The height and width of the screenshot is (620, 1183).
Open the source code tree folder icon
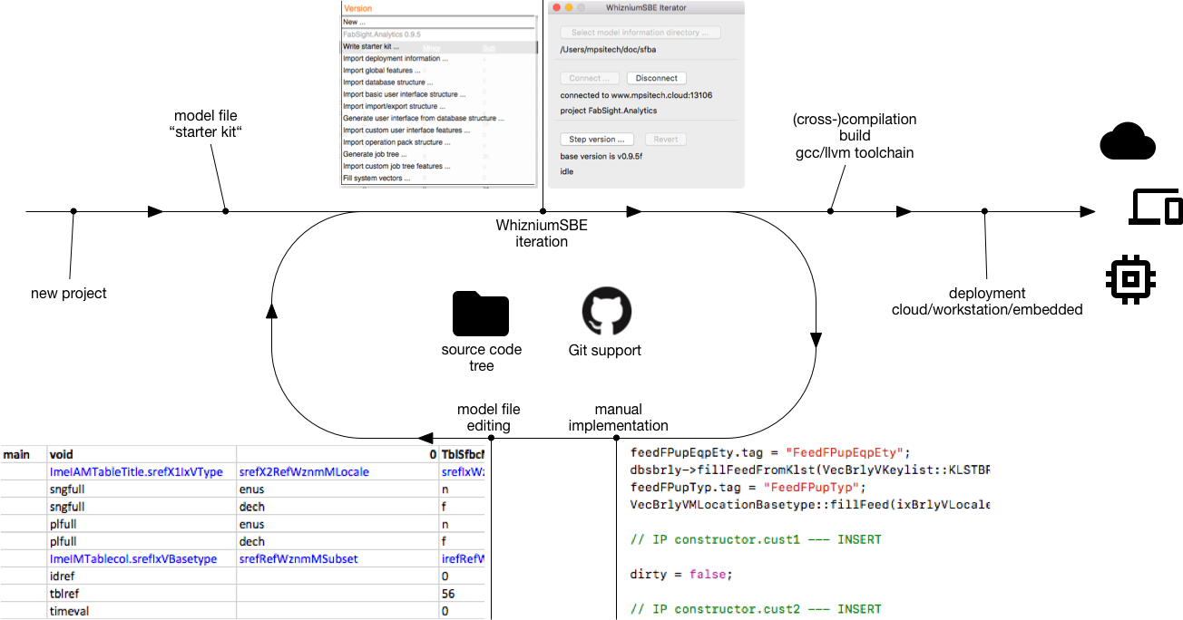tap(481, 314)
